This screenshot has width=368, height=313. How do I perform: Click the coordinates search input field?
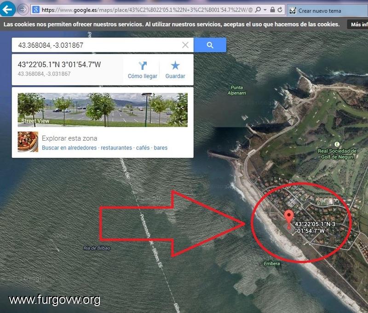click(97, 45)
